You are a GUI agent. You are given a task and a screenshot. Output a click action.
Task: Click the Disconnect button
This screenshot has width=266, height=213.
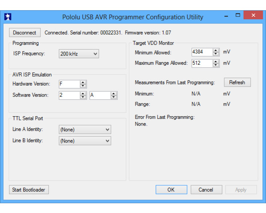point(25,32)
